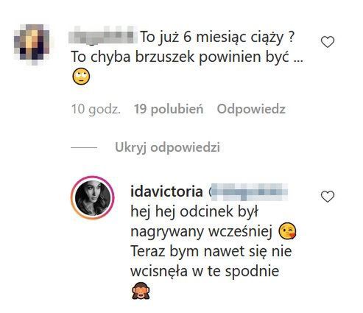
Task: View the 19 polubień likes list
Action: [x=169, y=109]
